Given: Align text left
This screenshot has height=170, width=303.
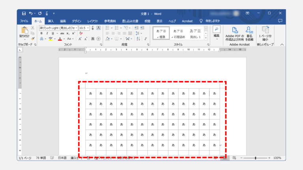Looking at the screenshot, I should pyautogui.click(x=107, y=33).
